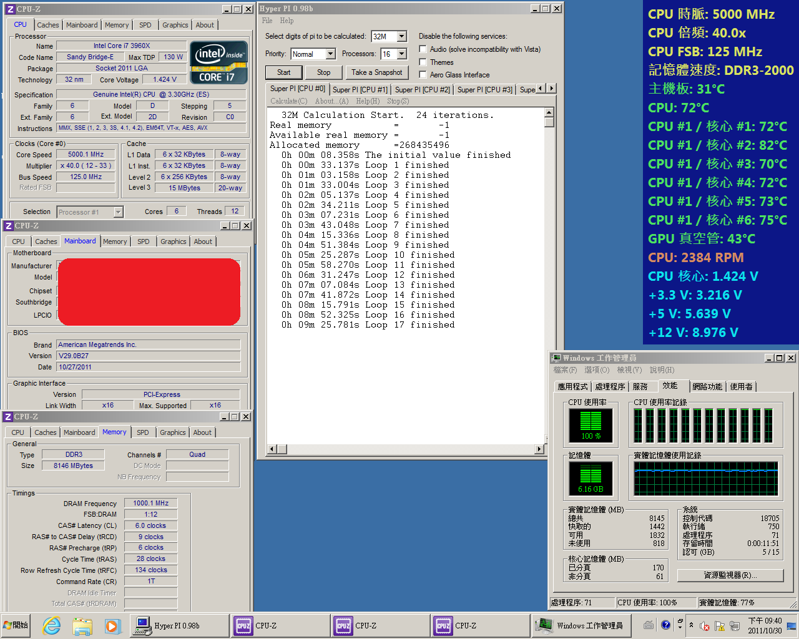
Task: Switch Task Manager to 網路功能 tab
Action: [707, 387]
